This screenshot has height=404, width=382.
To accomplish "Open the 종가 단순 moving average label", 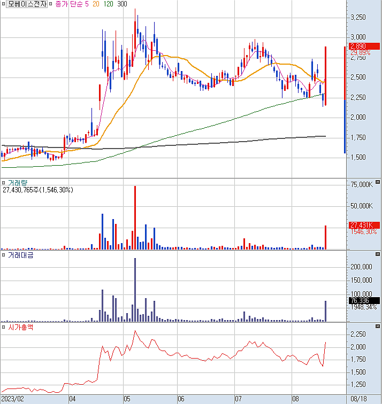I will (x=68, y=4).
